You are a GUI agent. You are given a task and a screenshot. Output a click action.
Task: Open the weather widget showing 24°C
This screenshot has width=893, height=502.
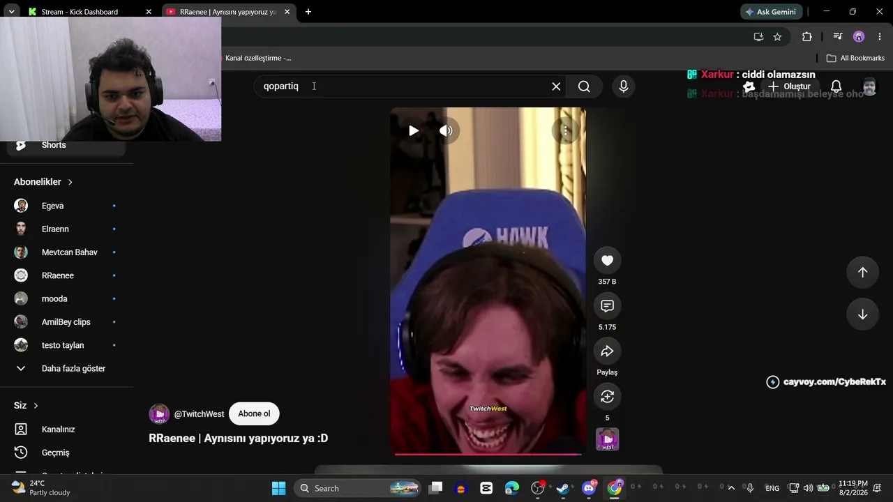tap(40, 488)
